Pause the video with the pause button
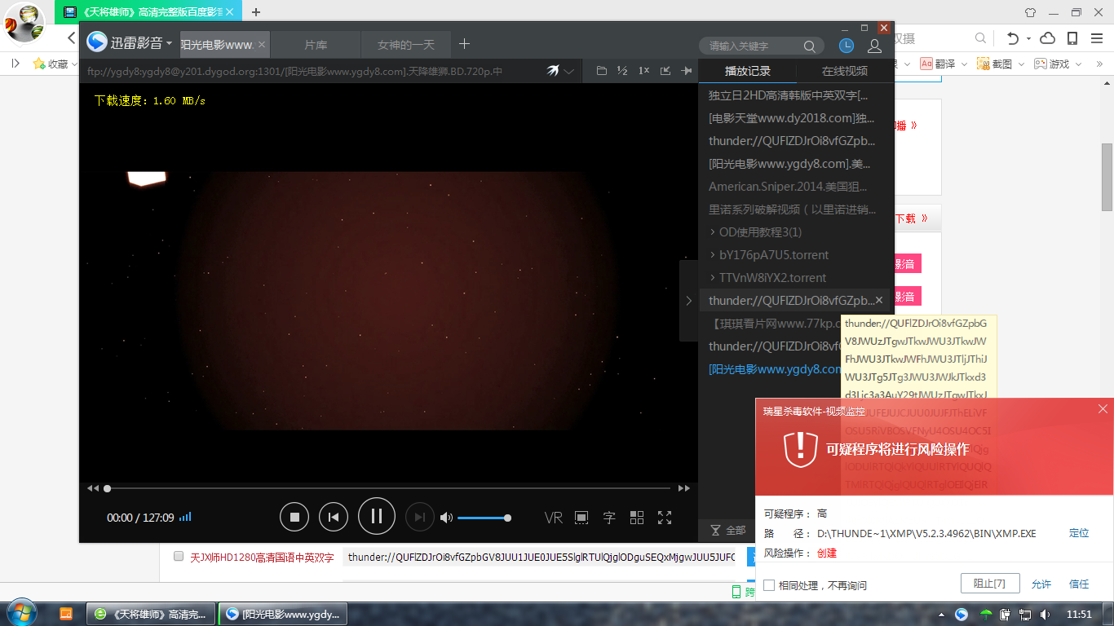This screenshot has width=1114, height=626. (x=376, y=516)
